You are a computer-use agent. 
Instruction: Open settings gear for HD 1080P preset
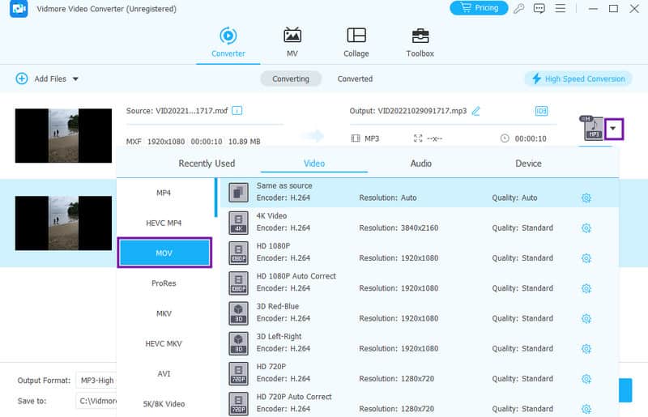(586, 258)
